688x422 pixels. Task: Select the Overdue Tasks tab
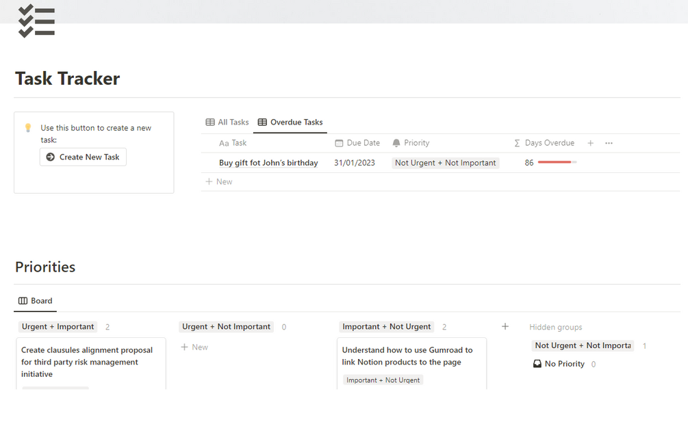coord(290,122)
